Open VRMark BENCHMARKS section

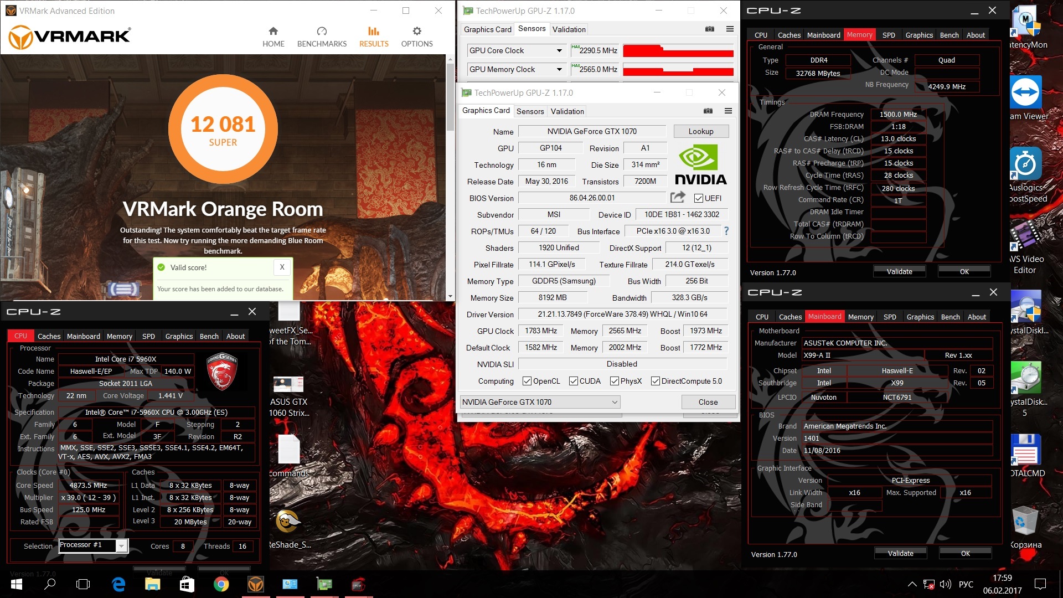322,37
